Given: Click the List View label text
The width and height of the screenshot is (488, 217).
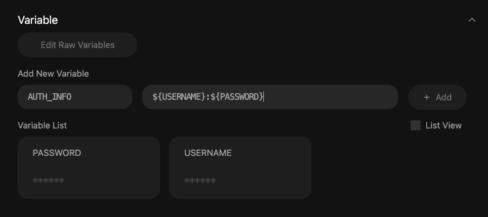Looking at the screenshot, I should tap(444, 125).
